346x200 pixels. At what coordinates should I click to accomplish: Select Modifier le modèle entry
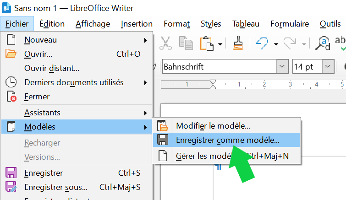(213, 125)
